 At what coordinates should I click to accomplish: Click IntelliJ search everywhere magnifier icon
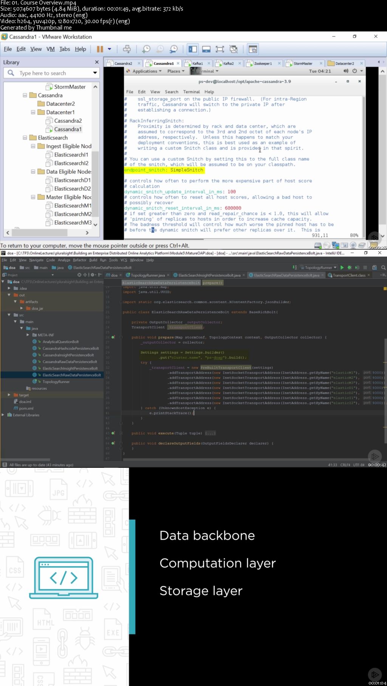click(x=383, y=267)
